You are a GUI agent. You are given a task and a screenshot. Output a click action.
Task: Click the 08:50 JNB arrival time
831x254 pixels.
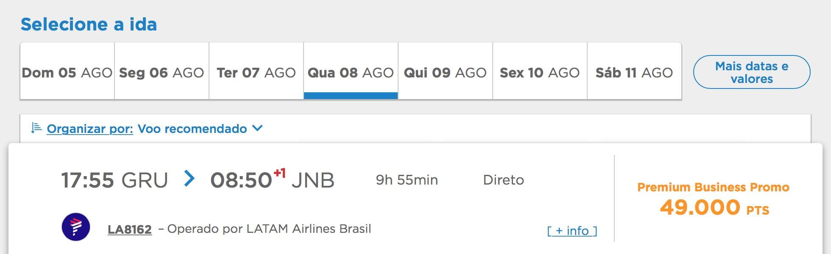[272, 179]
